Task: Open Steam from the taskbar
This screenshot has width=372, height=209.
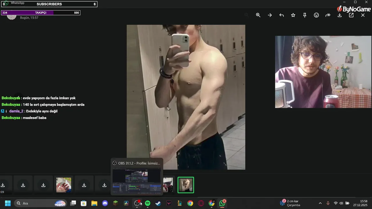Action: 158,203
